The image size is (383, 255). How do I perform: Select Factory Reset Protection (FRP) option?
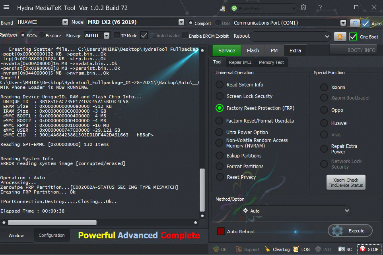[220, 108]
